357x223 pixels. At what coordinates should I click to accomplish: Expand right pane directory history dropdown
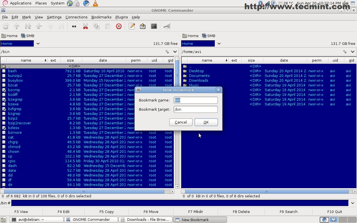click(x=353, y=52)
